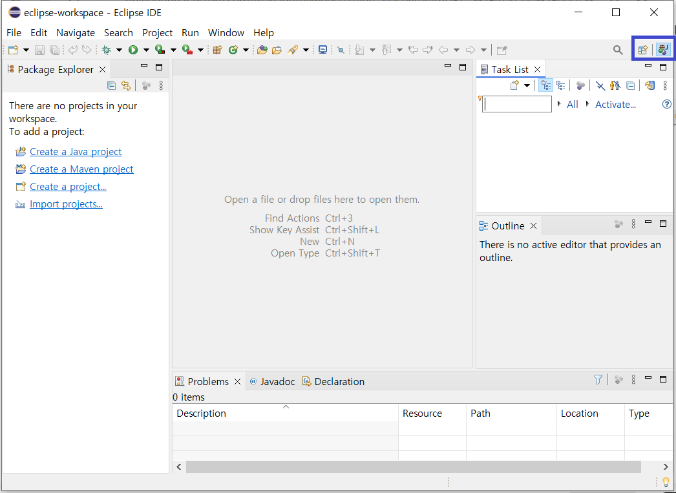This screenshot has height=493, width=676.
Task: Synchronize Changed in Task List toolbar
Action: (650, 86)
